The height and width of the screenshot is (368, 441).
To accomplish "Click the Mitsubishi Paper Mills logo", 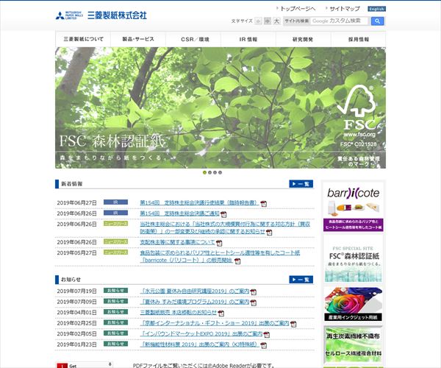I will (101, 15).
